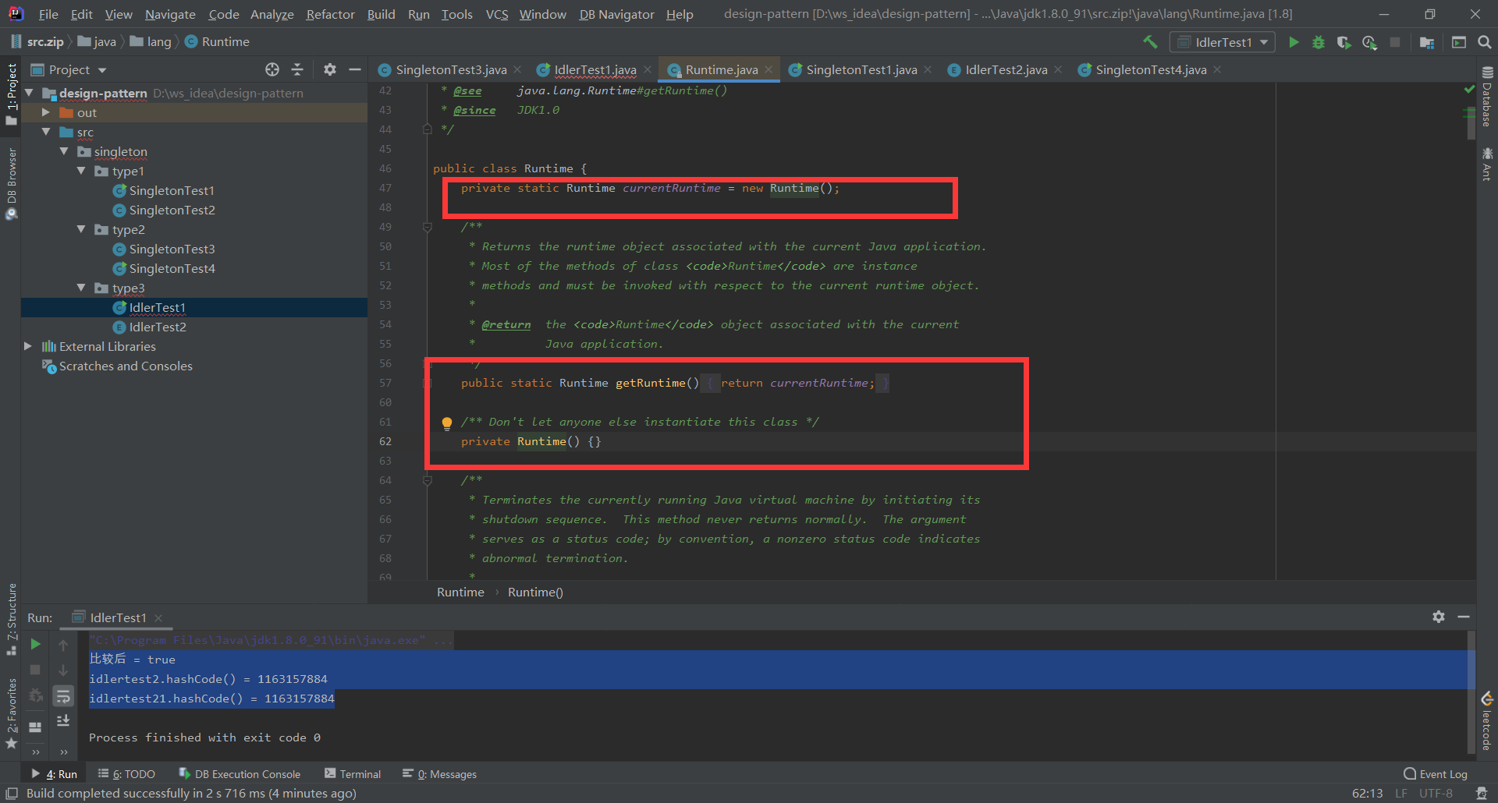Image resolution: width=1498 pixels, height=803 pixels.
Task: Click the Runtime() breadcrumb below editor
Action: tap(535, 593)
